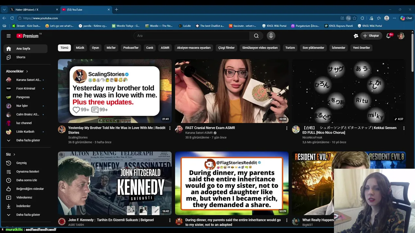
Task: Open Pangvoss subscription channel
Action: click(x=25, y=97)
